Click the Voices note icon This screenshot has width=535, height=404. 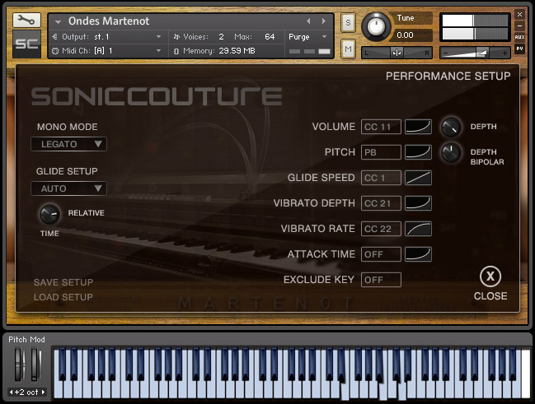coord(176,36)
